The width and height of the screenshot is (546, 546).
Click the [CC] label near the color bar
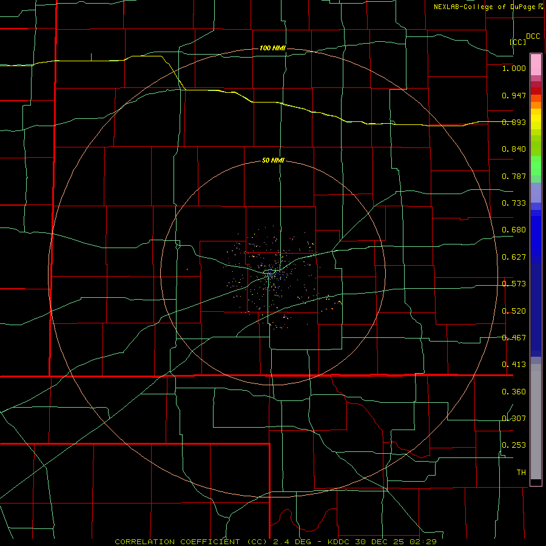(x=517, y=42)
